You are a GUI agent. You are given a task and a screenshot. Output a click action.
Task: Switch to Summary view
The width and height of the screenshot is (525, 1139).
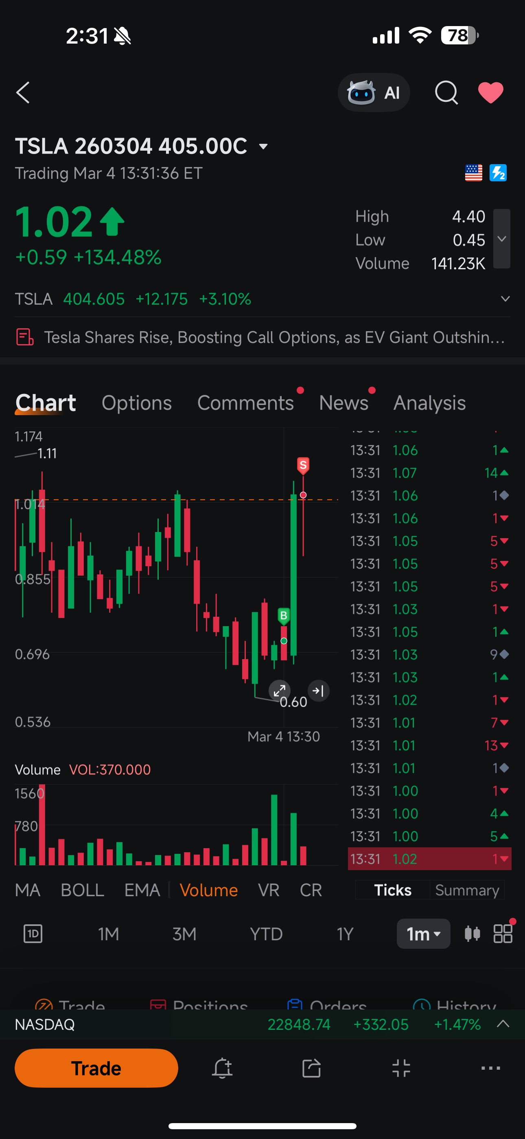coord(467,890)
